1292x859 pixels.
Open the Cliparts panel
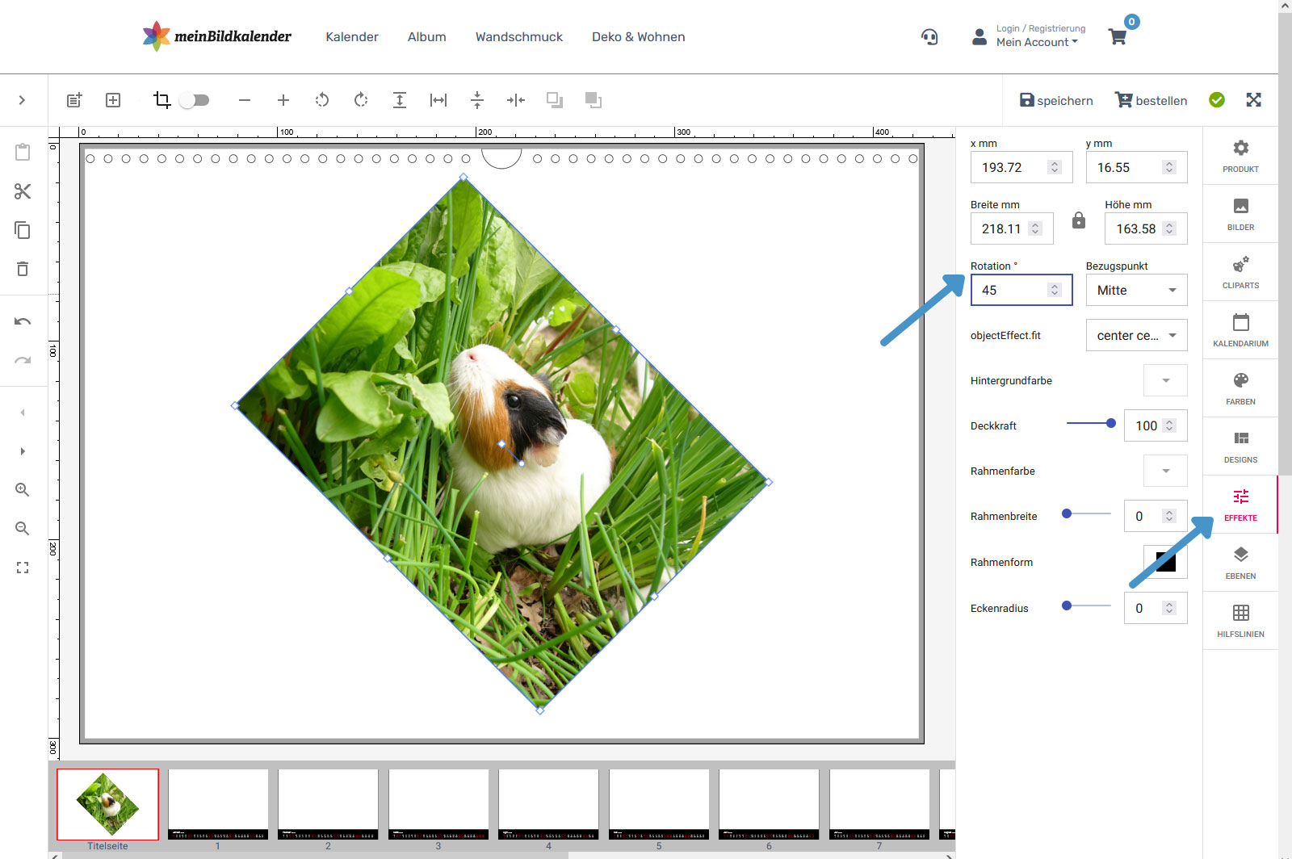1240,272
